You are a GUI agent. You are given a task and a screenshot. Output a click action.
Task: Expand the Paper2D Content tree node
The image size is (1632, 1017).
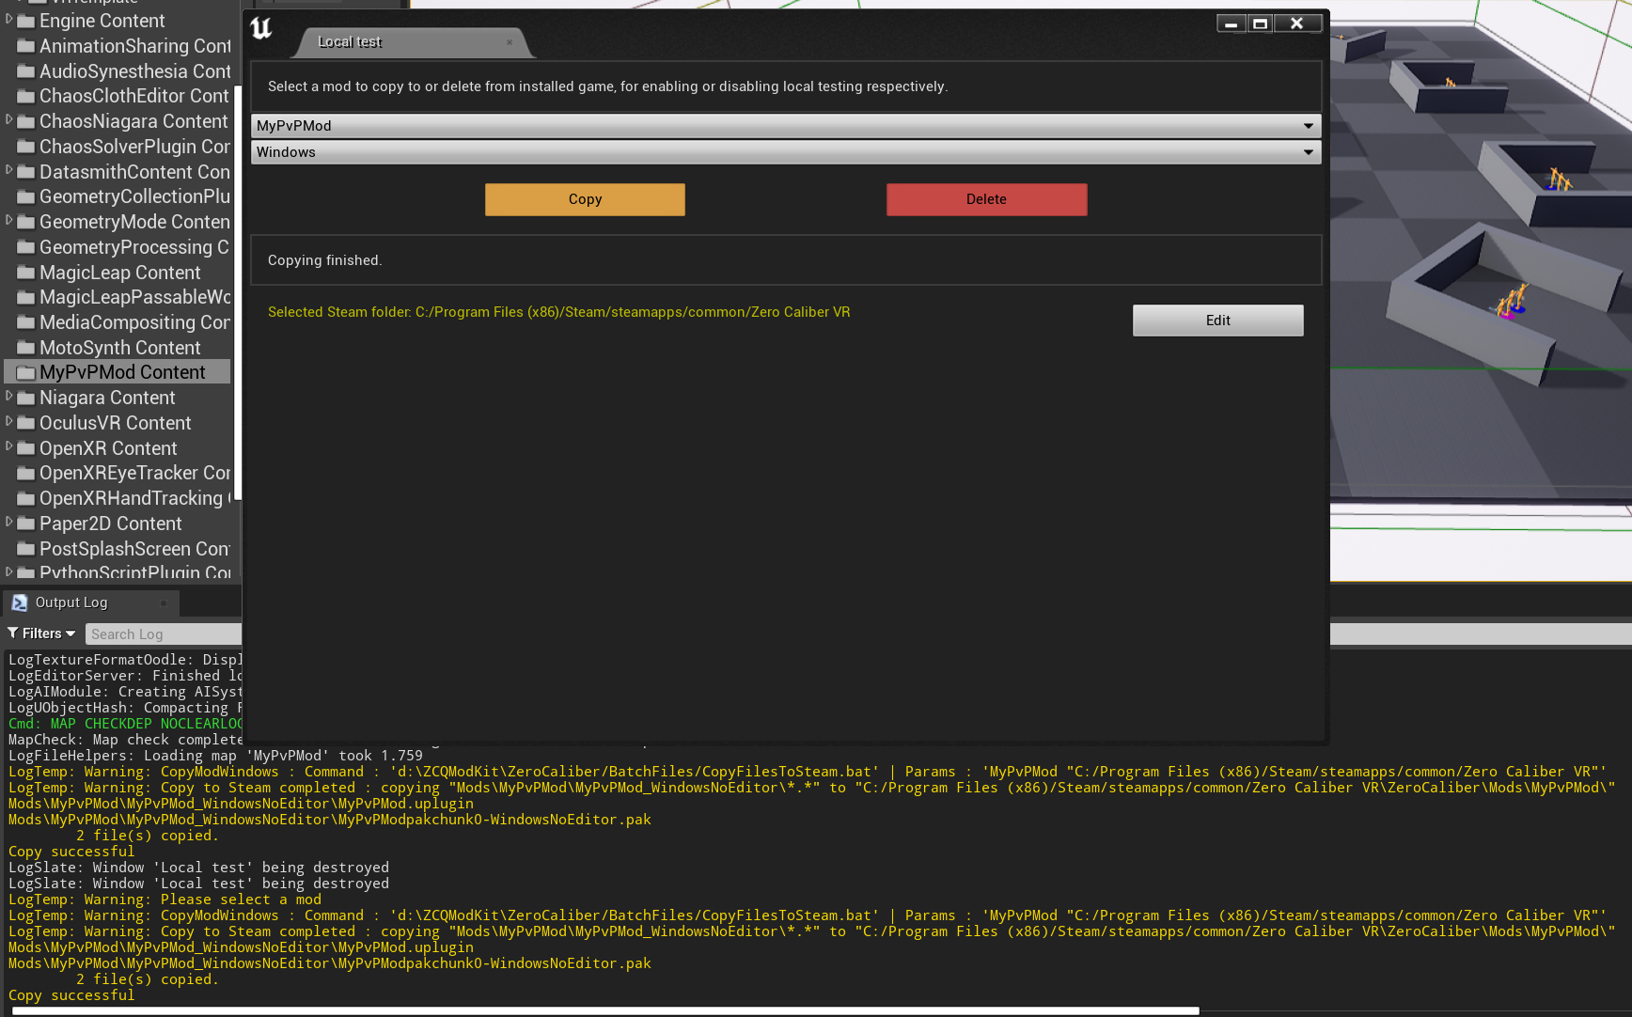point(9,522)
